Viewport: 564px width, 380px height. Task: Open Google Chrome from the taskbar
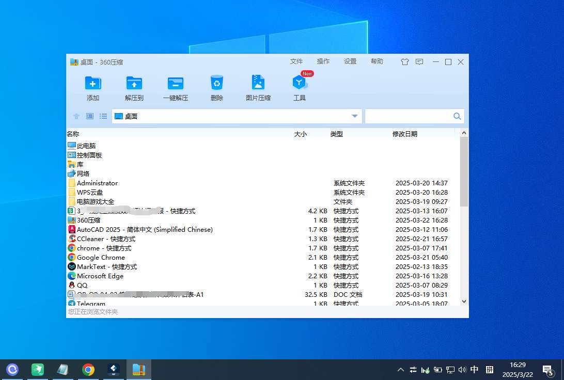(x=88, y=370)
